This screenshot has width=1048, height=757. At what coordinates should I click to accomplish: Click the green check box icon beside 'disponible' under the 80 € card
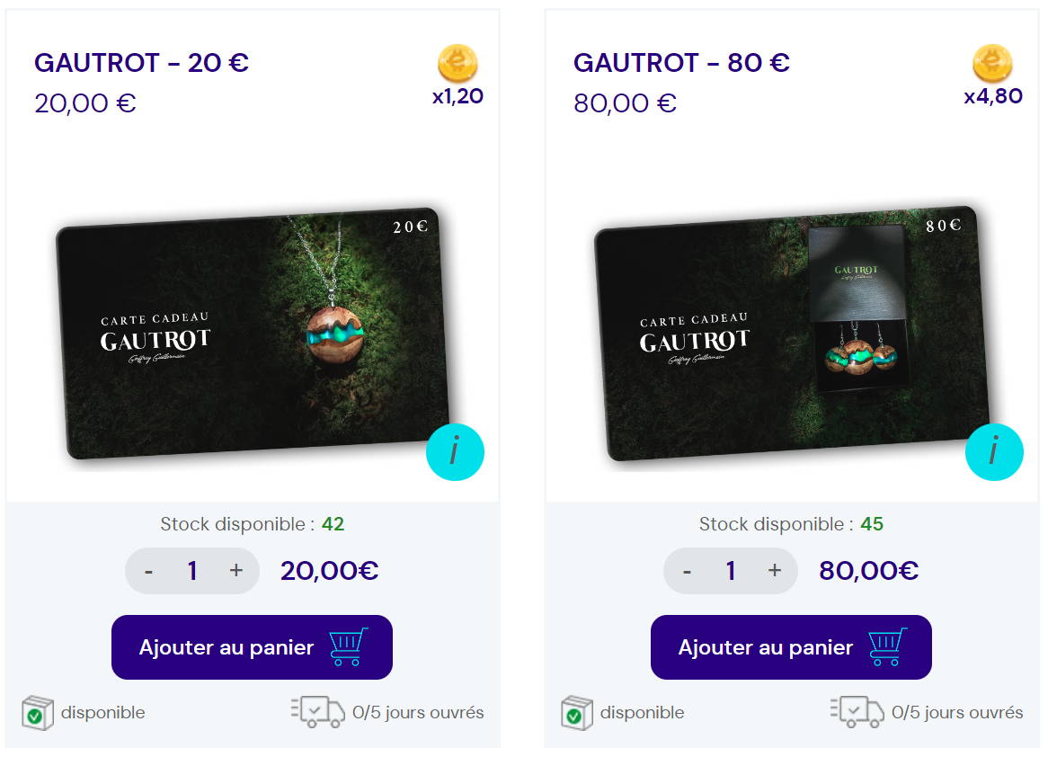577,713
